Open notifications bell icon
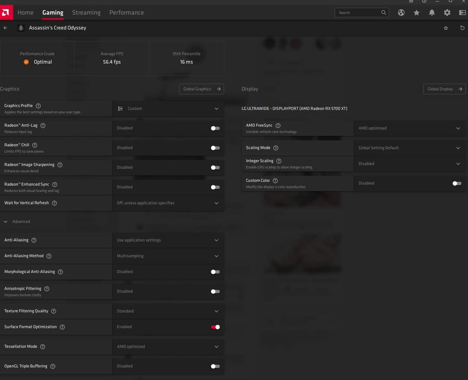The width and height of the screenshot is (468, 380). (432, 13)
